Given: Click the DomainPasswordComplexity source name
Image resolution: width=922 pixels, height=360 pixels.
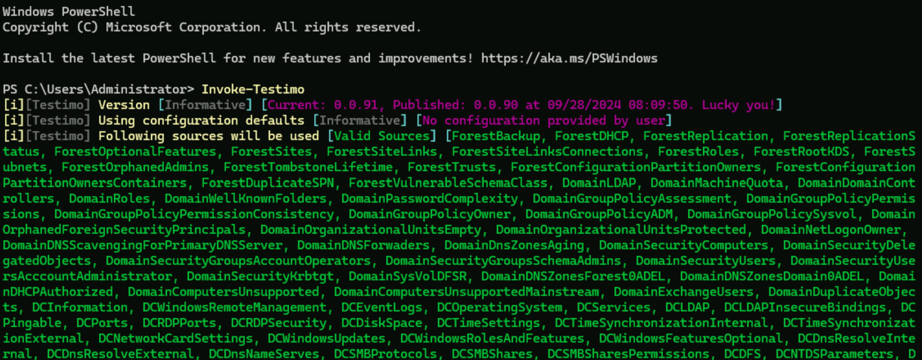Looking at the screenshot, I should (x=430, y=199).
